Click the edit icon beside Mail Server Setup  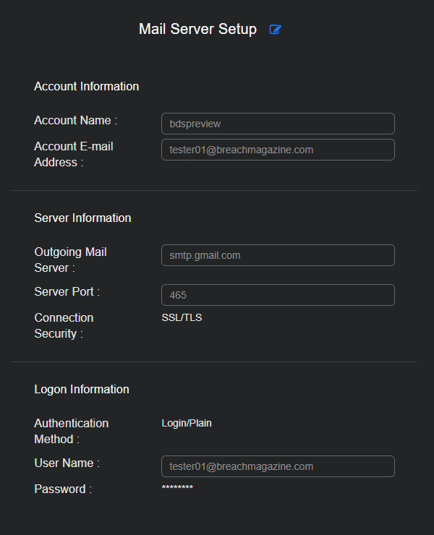click(x=275, y=30)
